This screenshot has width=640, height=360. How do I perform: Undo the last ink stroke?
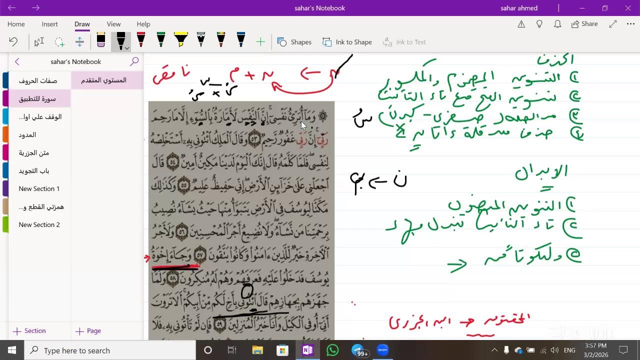coord(13,42)
